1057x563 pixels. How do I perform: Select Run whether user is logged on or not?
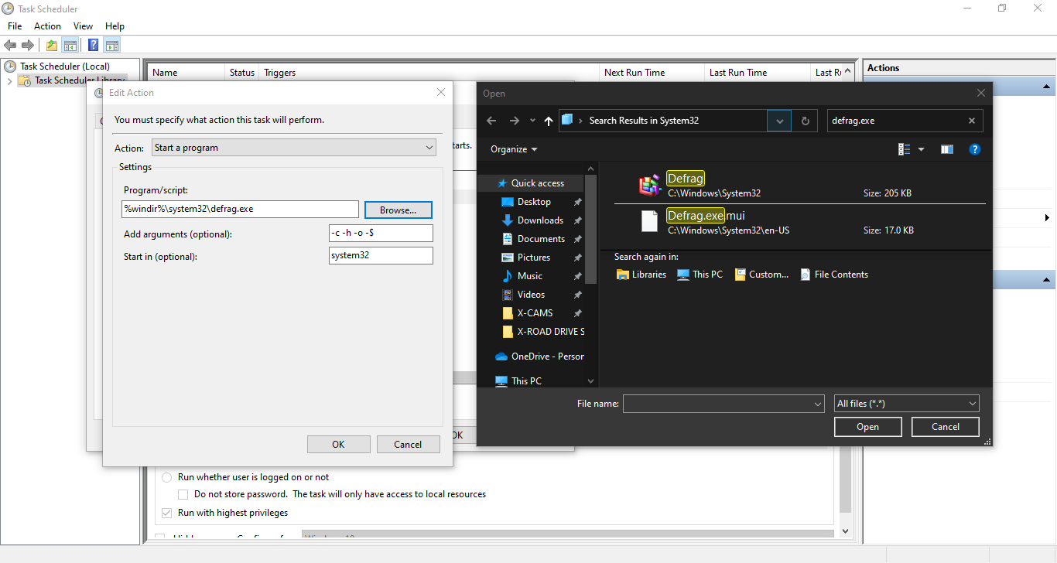point(166,476)
